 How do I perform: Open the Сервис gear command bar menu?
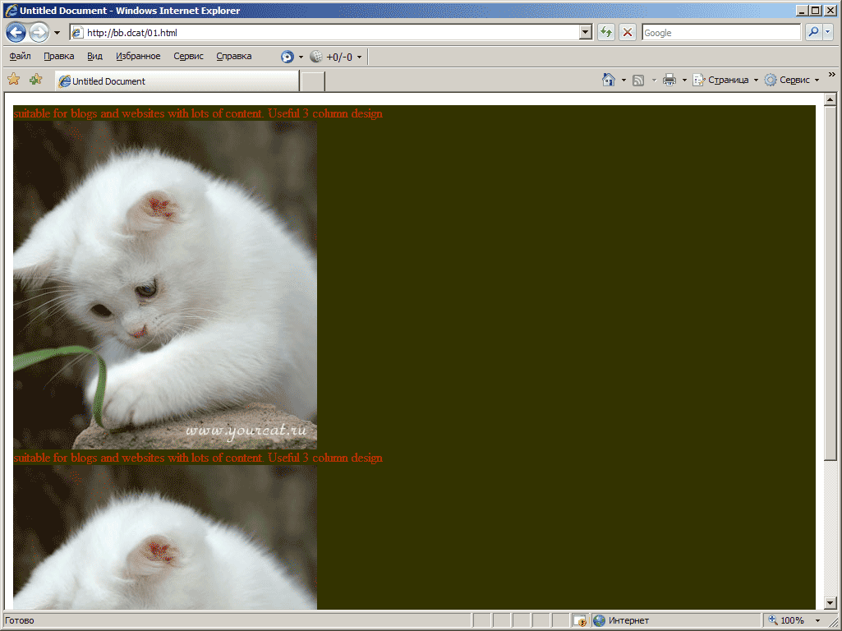tap(792, 80)
